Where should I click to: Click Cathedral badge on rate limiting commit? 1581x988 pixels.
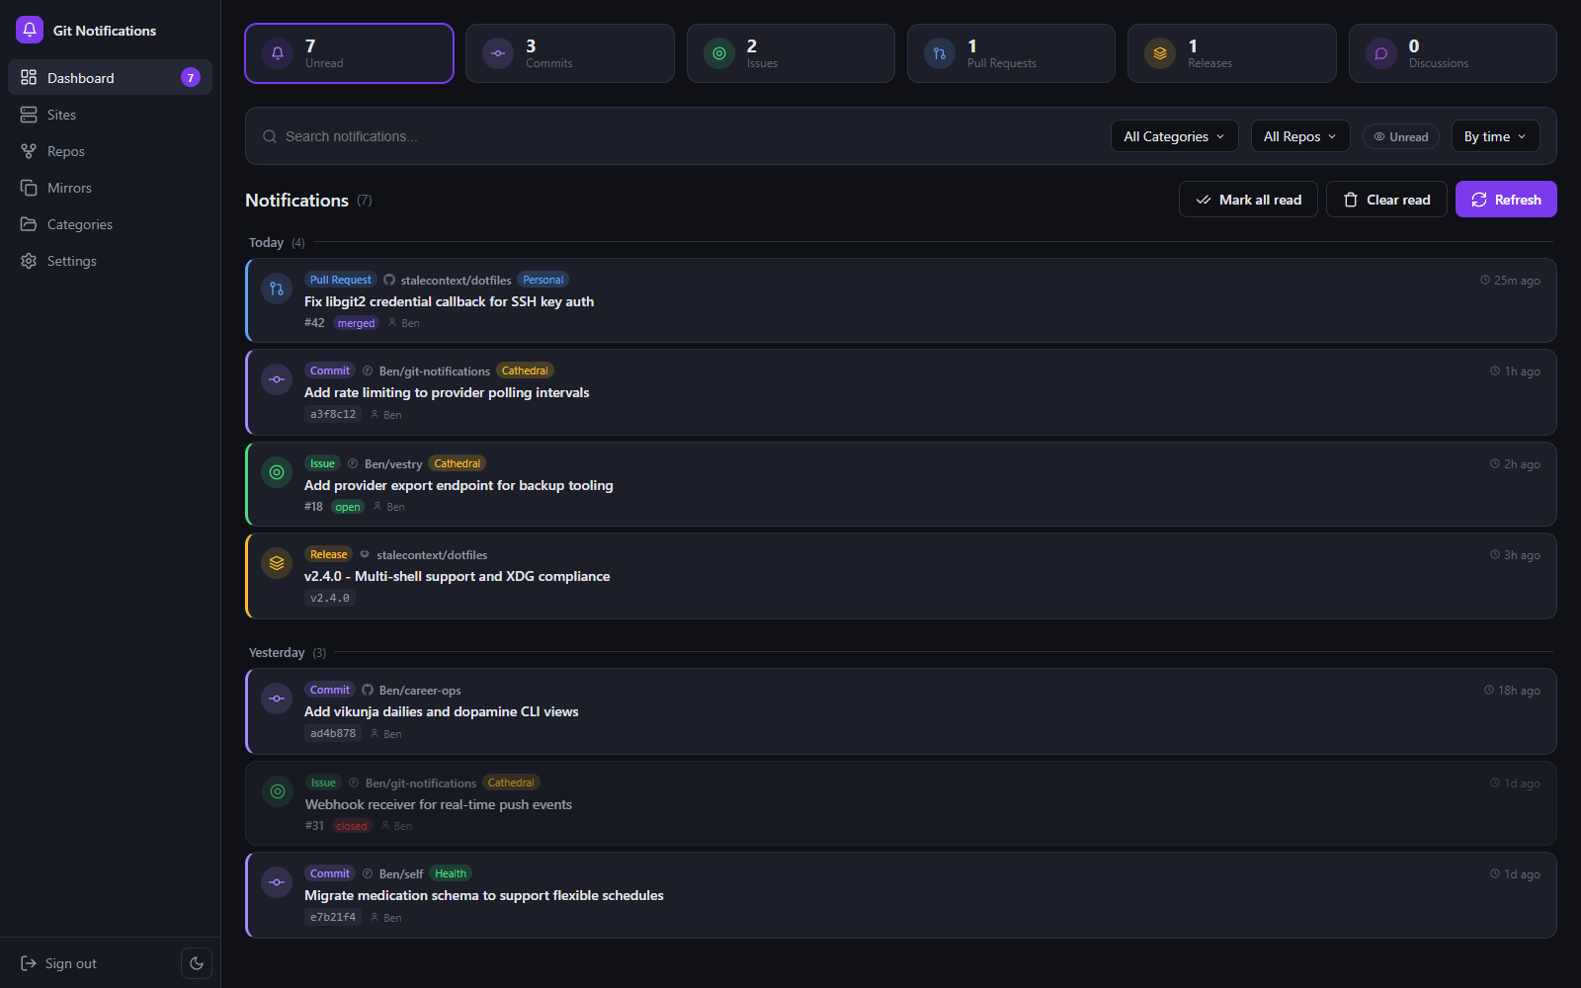click(525, 370)
